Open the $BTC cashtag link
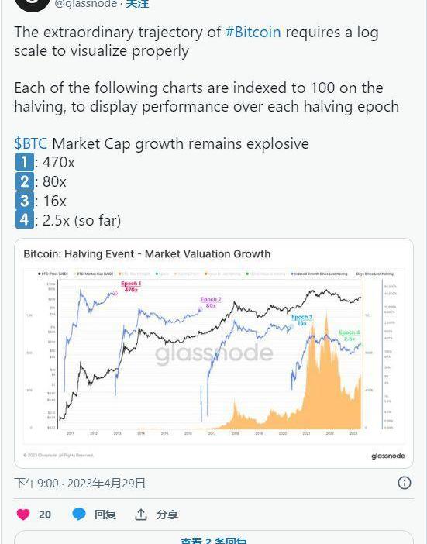This screenshot has width=427, height=544. pyautogui.click(x=31, y=143)
